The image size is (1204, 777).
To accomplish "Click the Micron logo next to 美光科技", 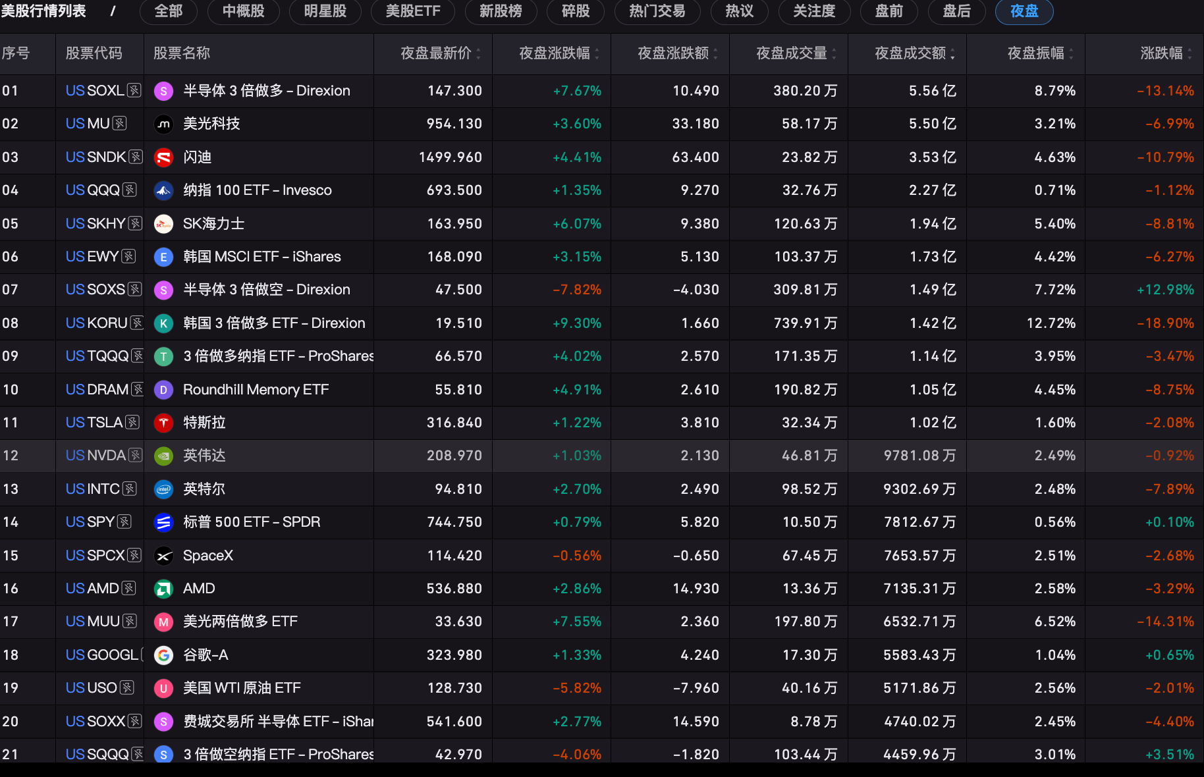I will [x=163, y=124].
